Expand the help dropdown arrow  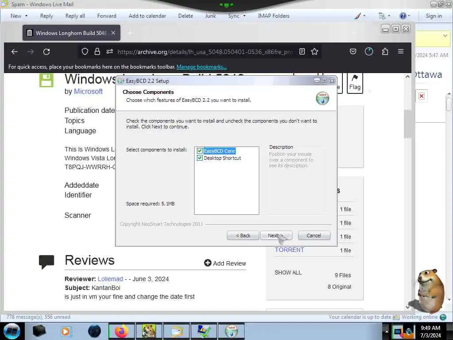409,16
